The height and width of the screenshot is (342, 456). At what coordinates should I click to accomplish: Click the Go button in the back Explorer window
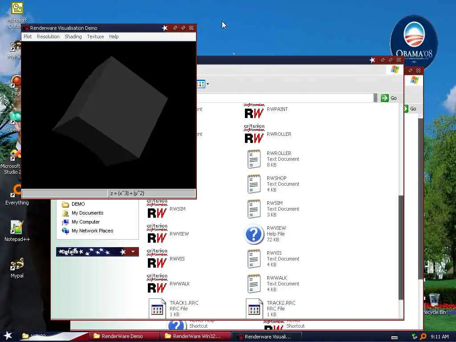pos(410,109)
